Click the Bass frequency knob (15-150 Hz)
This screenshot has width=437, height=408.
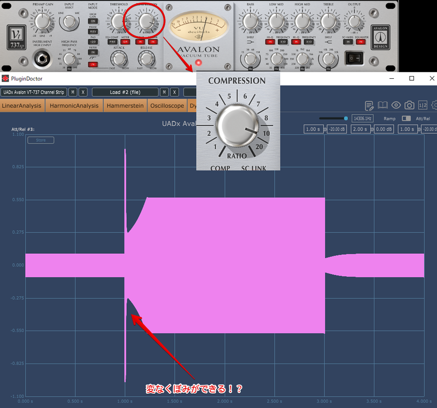(250, 59)
